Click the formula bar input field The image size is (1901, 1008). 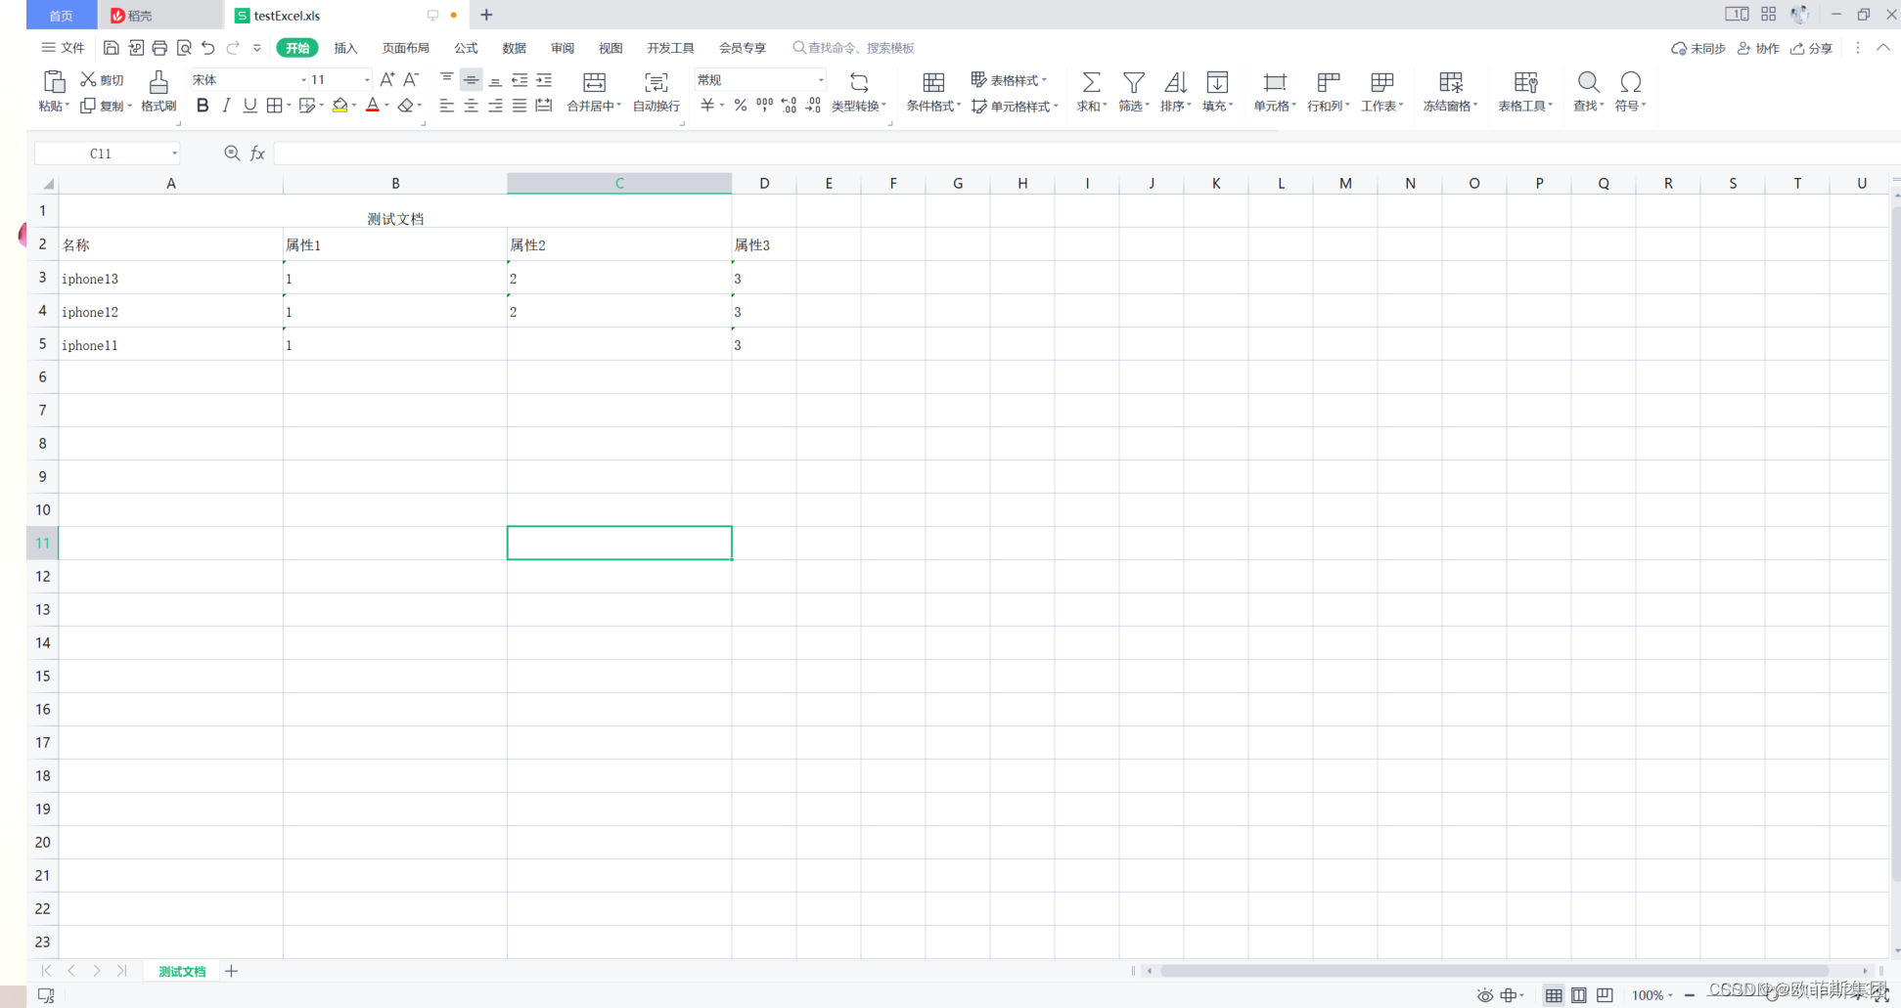(1086, 153)
